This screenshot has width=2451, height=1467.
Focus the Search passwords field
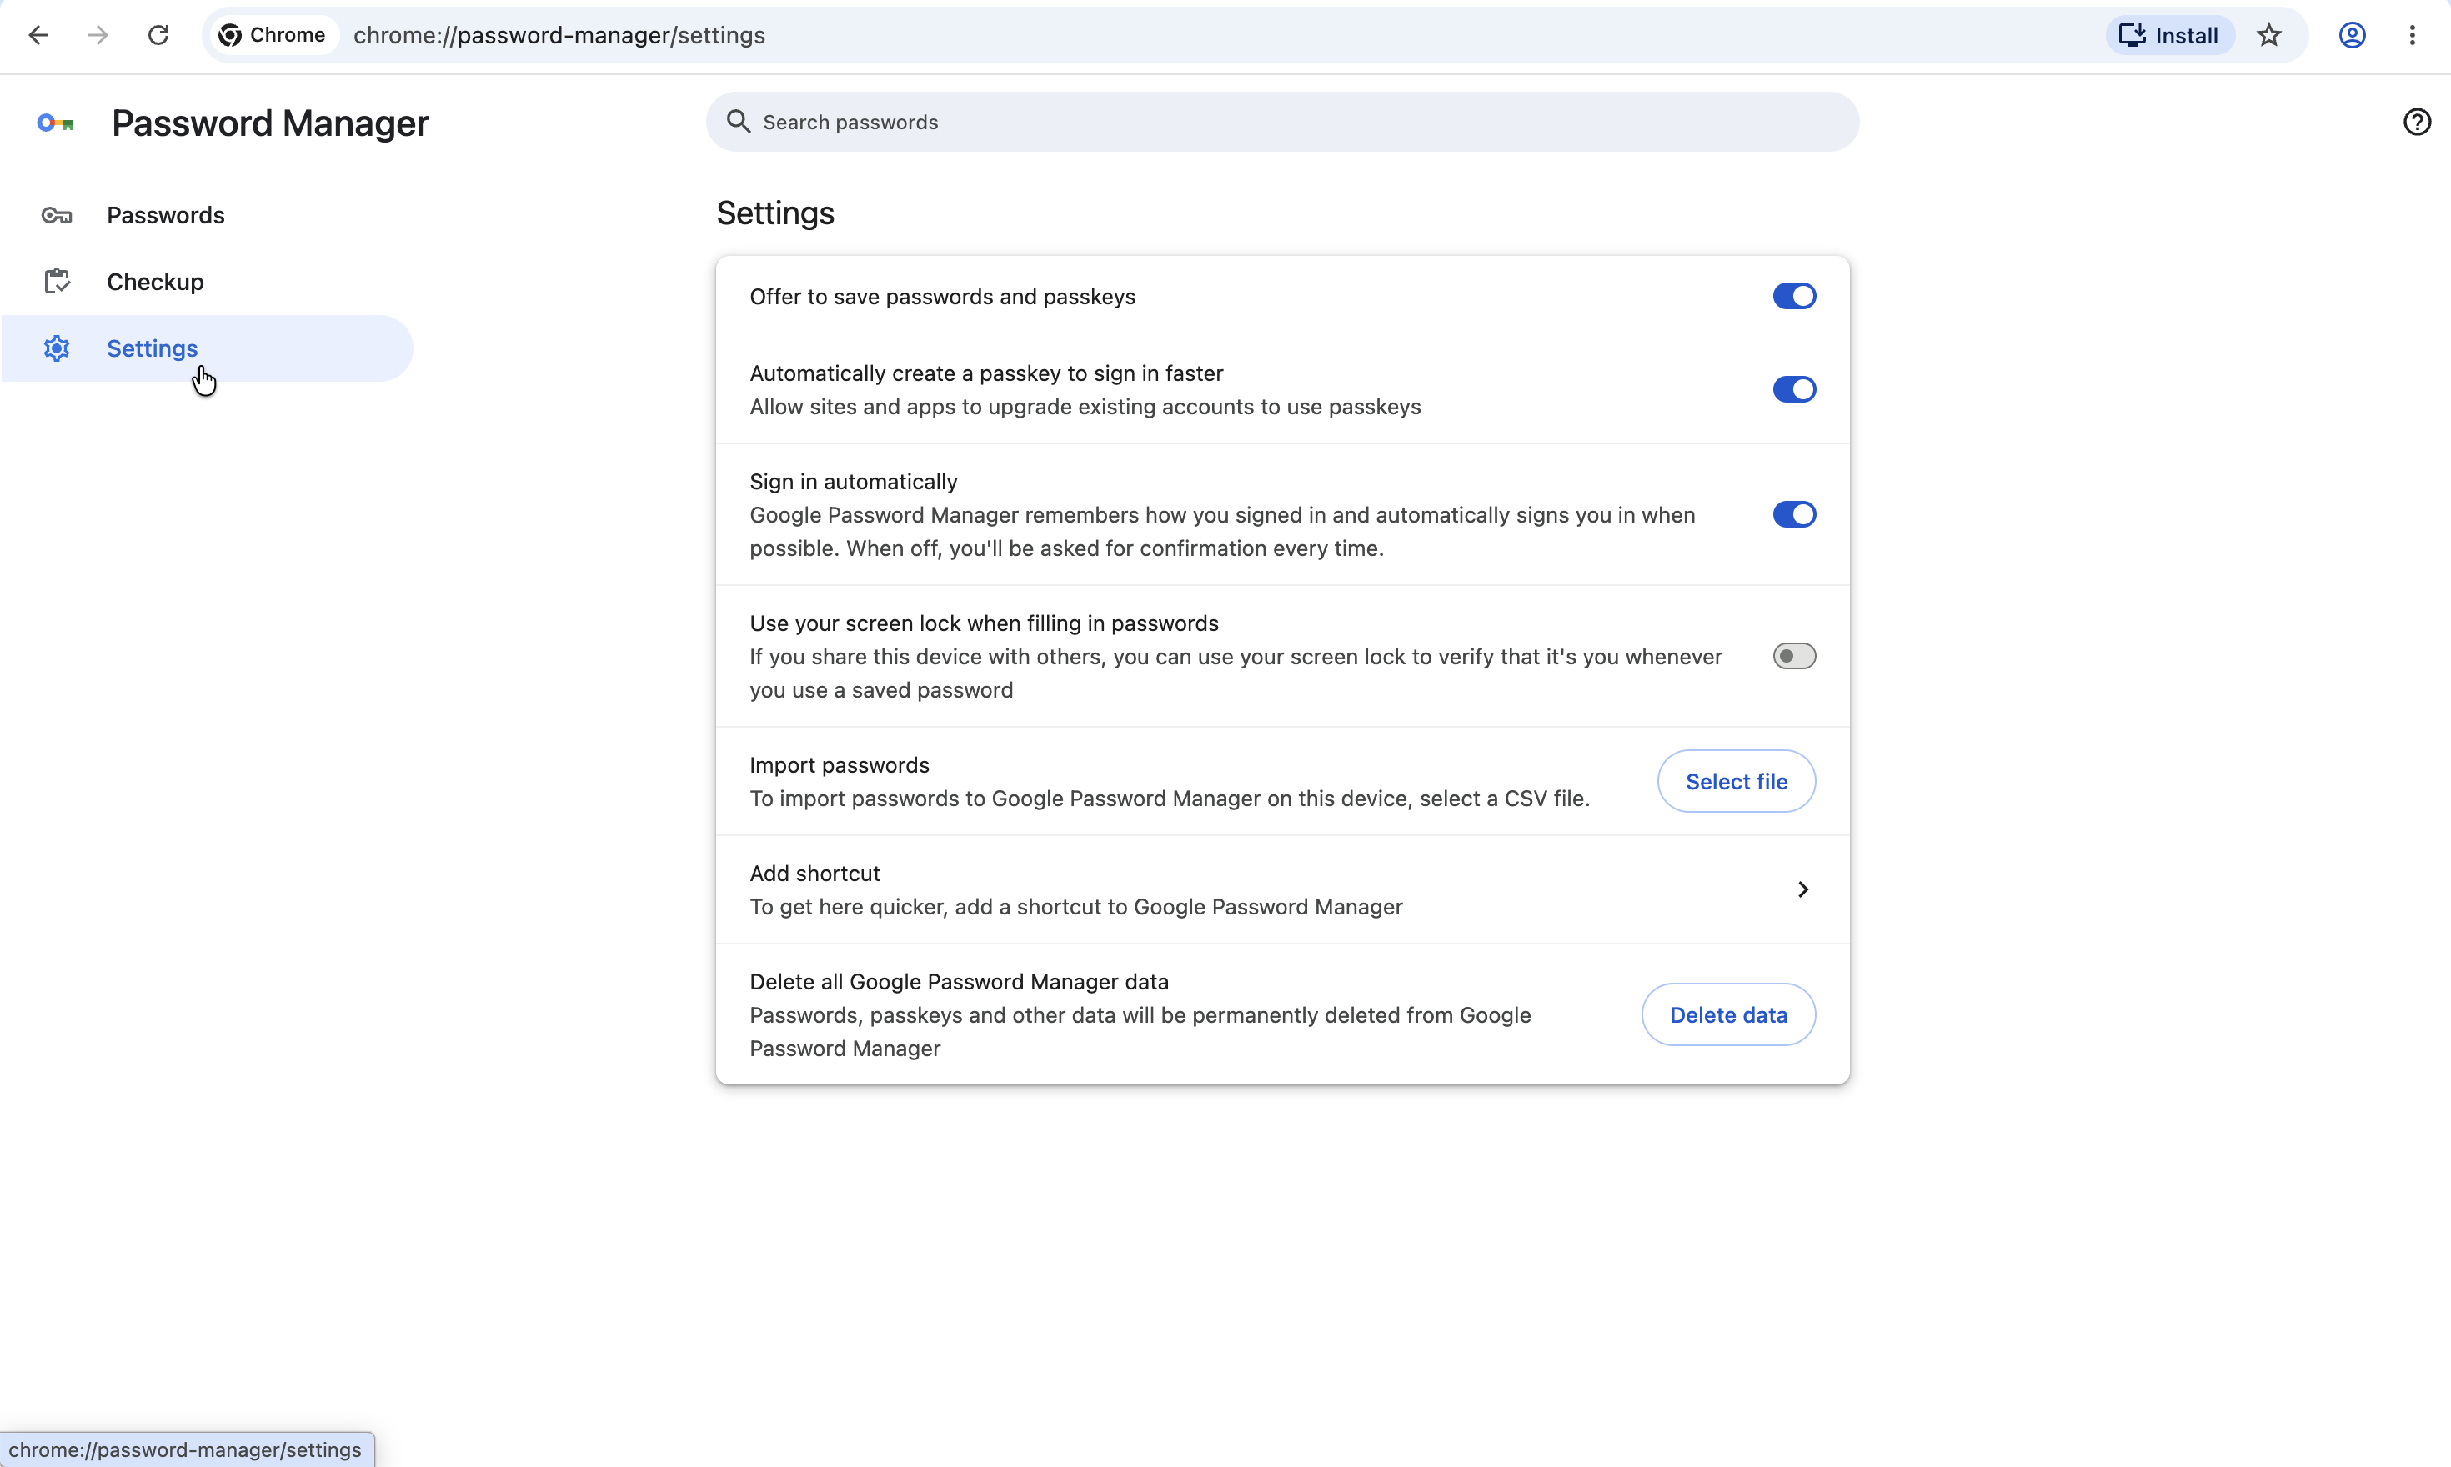(1282, 123)
